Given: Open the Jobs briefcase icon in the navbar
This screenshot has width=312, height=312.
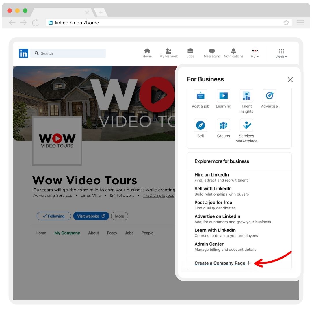Looking at the screenshot, I should pyautogui.click(x=190, y=53).
